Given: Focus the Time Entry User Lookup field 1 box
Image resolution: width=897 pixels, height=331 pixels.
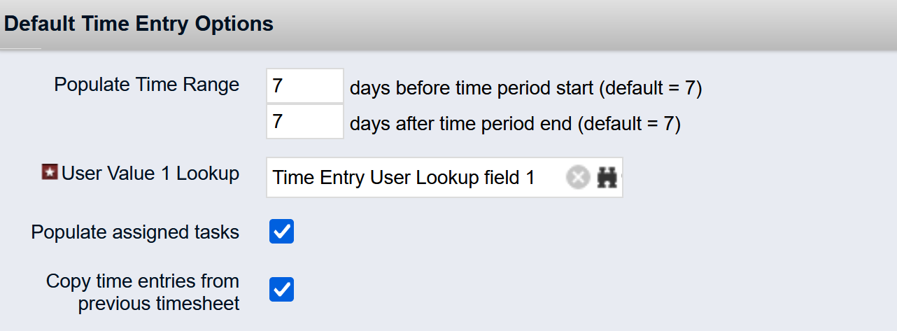Looking at the screenshot, I should tap(413, 178).
